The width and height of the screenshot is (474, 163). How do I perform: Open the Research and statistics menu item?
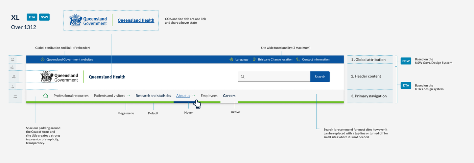point(153,96)
